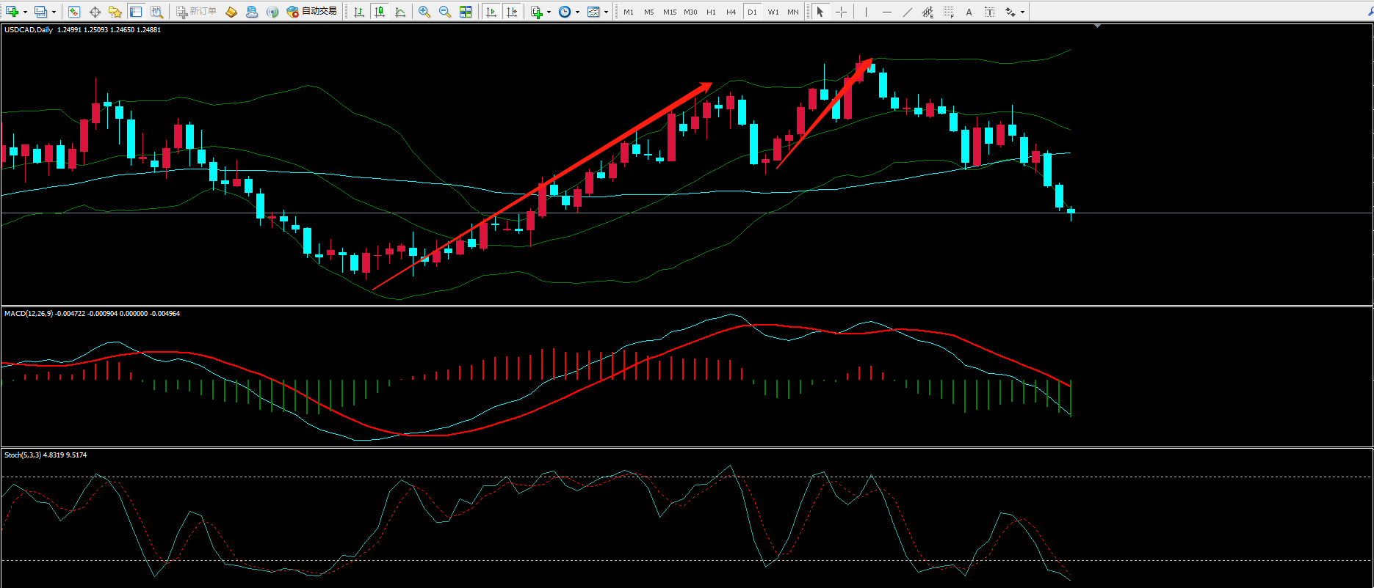Select the W1 timeframe
Viewport: 1374px width, 588px height.
tap(773, 12)
